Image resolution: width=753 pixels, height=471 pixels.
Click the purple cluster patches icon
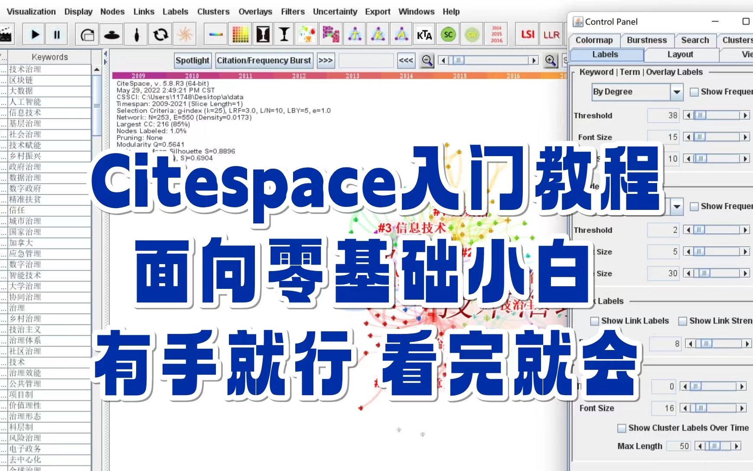tap(331, 34)
